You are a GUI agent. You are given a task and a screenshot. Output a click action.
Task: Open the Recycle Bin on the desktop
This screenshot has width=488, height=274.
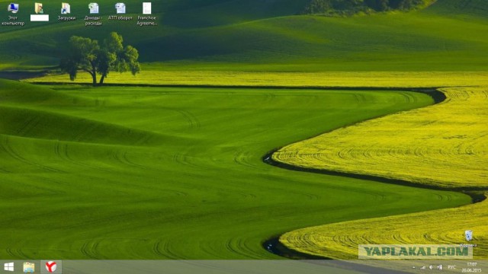point(468,238)
